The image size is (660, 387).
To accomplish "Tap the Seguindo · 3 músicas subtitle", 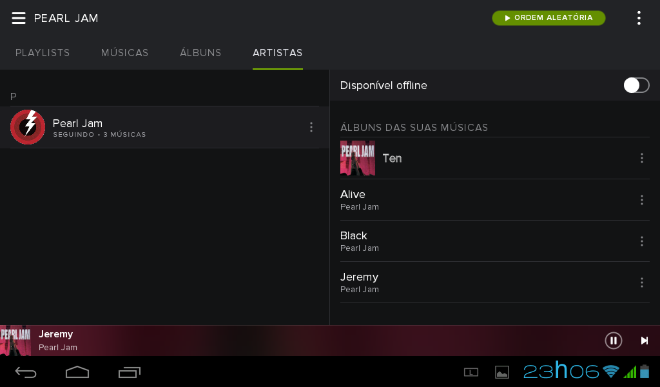I will pyautogui.click(x=99, y=134).
